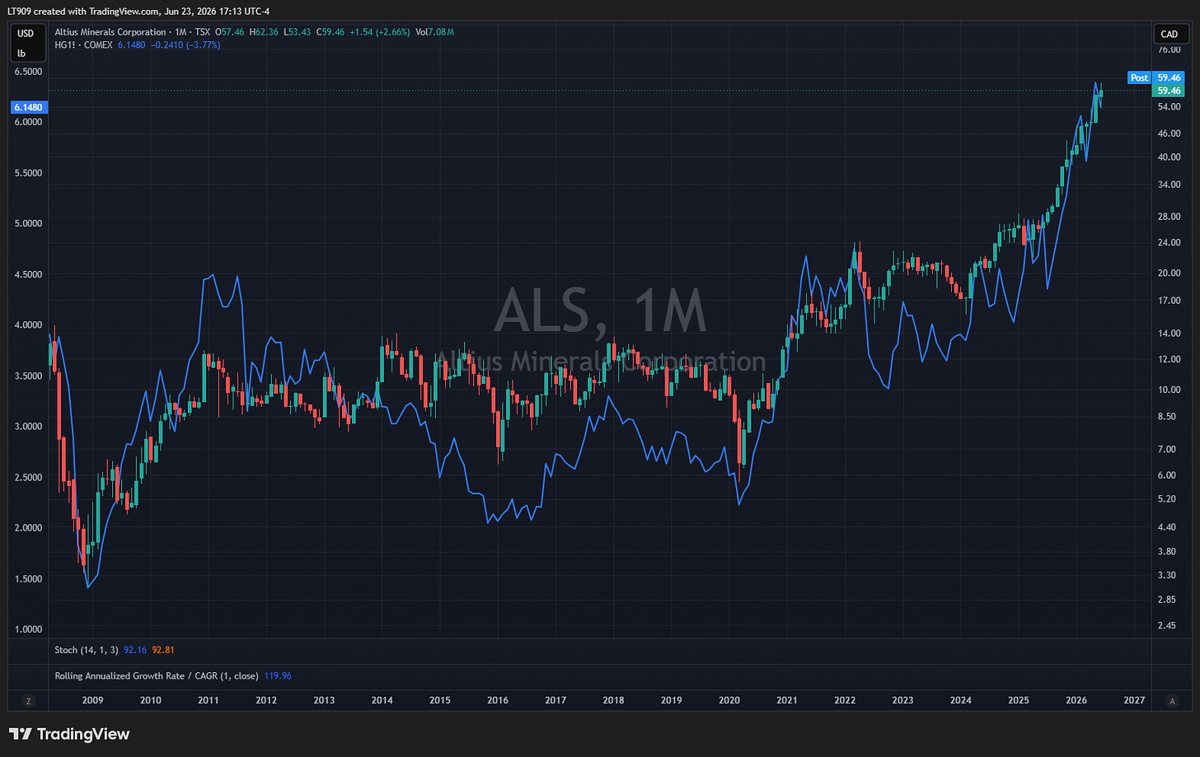The image size is (1200, 757).
Task: Click the 2015 year label
Action: coord(439,700)
